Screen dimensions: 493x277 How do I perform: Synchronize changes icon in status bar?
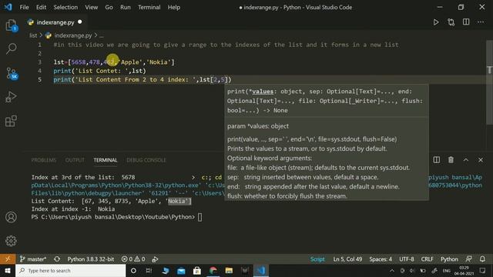tap(57, 259)
